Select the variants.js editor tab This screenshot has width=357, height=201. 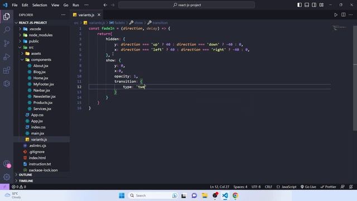click(x=86, y=15)
